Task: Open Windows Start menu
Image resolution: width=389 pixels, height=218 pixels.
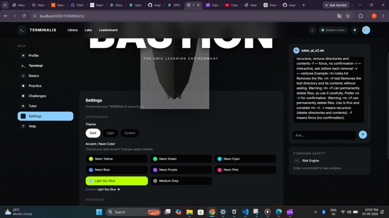Action: [99, 212]
